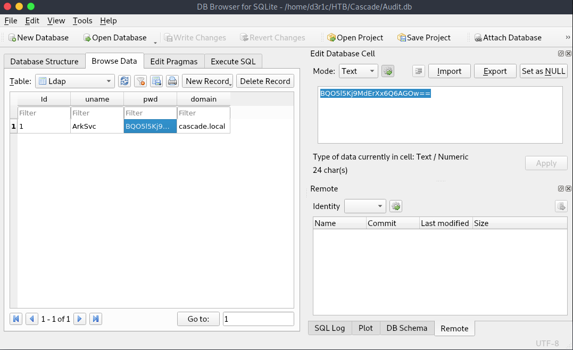Print the table data icon
The height and width of the screenshot is (350, 573).
[172, 81]
